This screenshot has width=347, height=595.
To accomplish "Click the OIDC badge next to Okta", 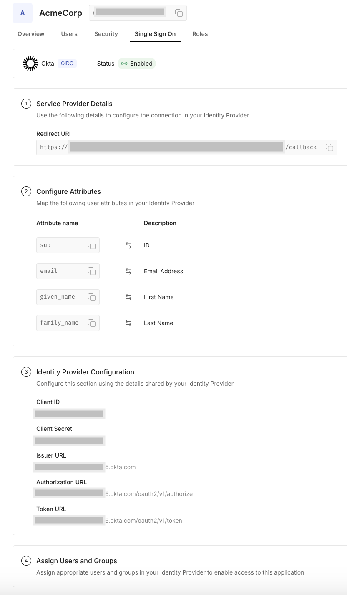I will point(67,63).
